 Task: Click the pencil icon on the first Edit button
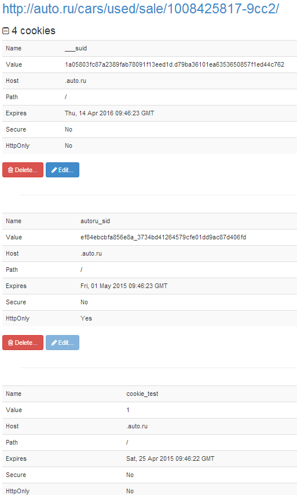(x=54, y=170)
